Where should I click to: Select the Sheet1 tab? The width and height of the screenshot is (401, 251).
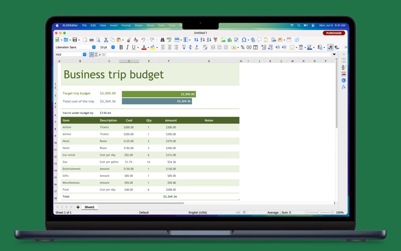[x=90, y=207]
